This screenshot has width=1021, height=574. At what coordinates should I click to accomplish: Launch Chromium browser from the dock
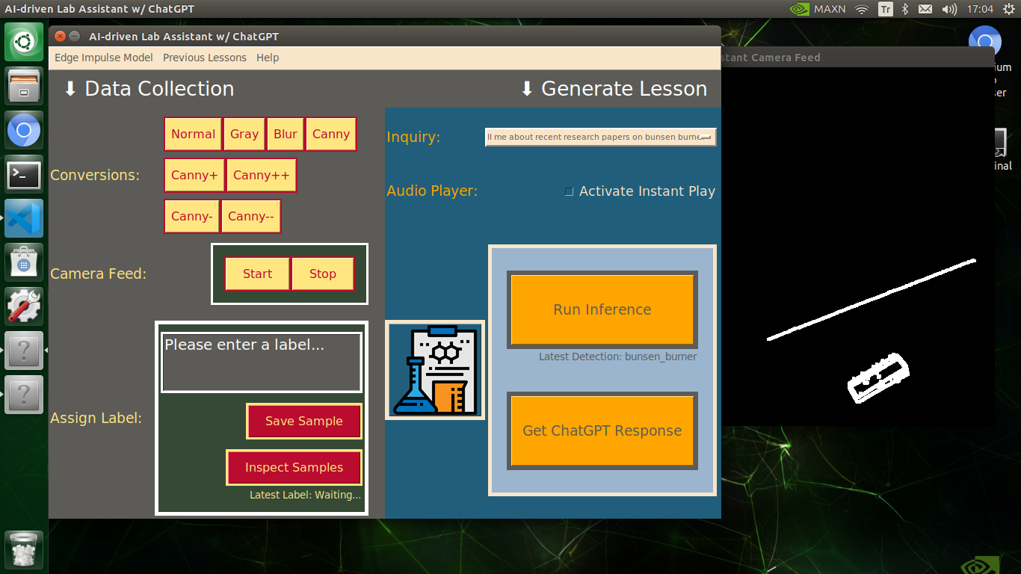[x=25, y=131]
